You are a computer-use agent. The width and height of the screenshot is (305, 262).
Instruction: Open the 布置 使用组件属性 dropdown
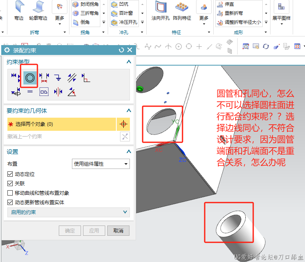pyautogui.click(x=101, y=164)
